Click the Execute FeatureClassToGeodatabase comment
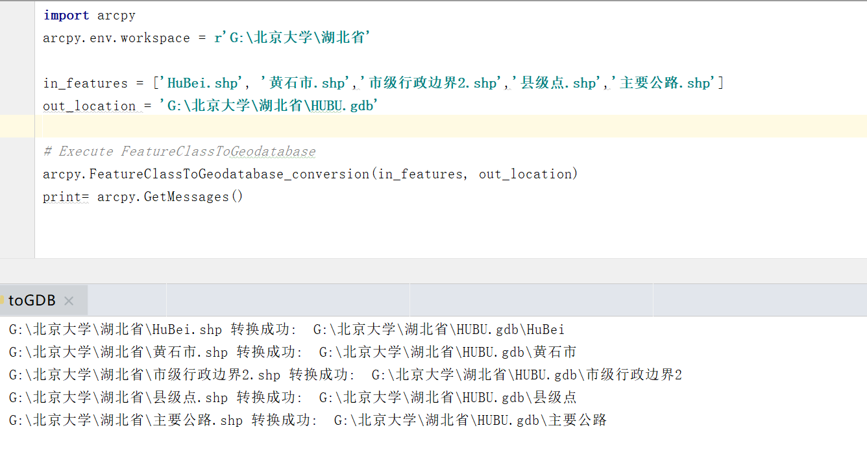The image size is (867, 454). 178,150
